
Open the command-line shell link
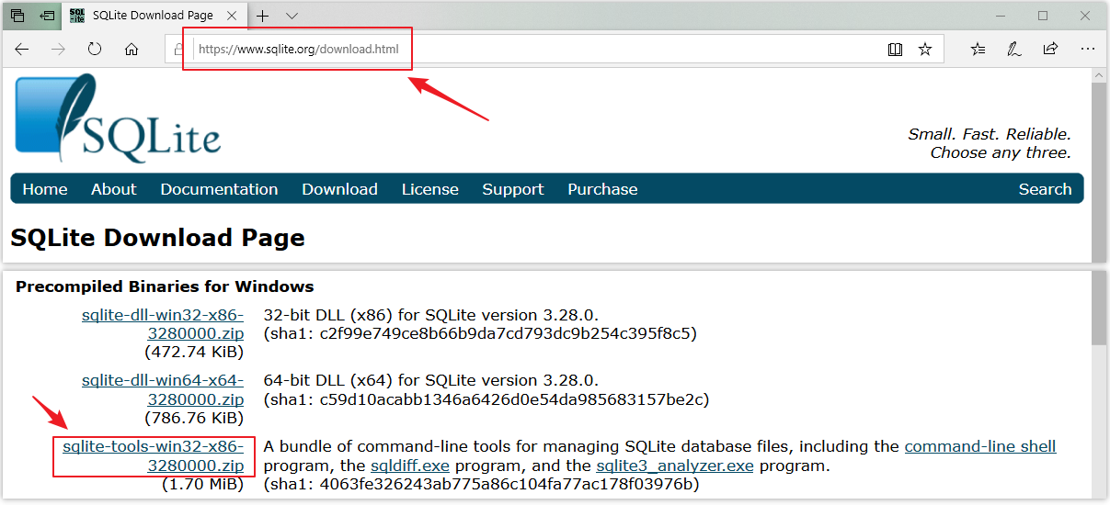(980, 446)
